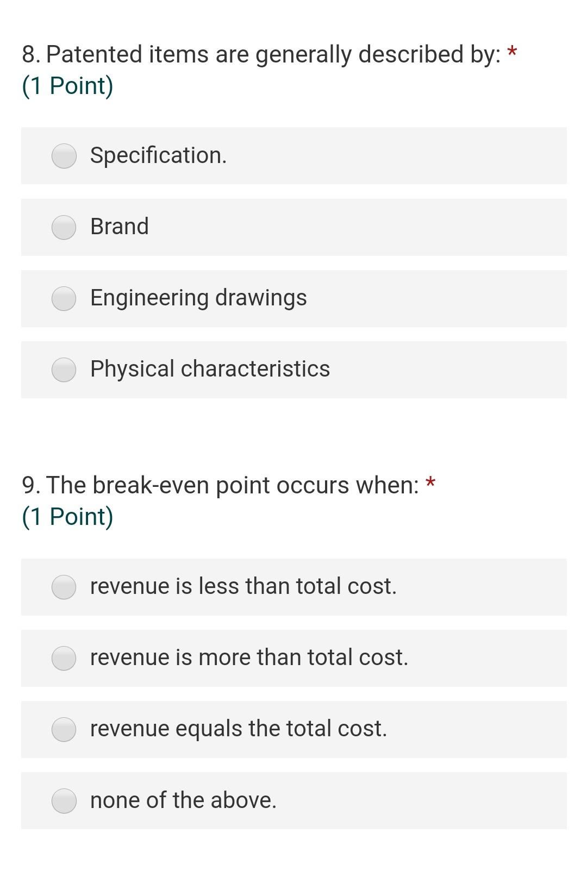The width and height of the screenshot is (587, 883).
Task: Select 'revenue is more than total cost' option
Action: (x=64, y=659)
